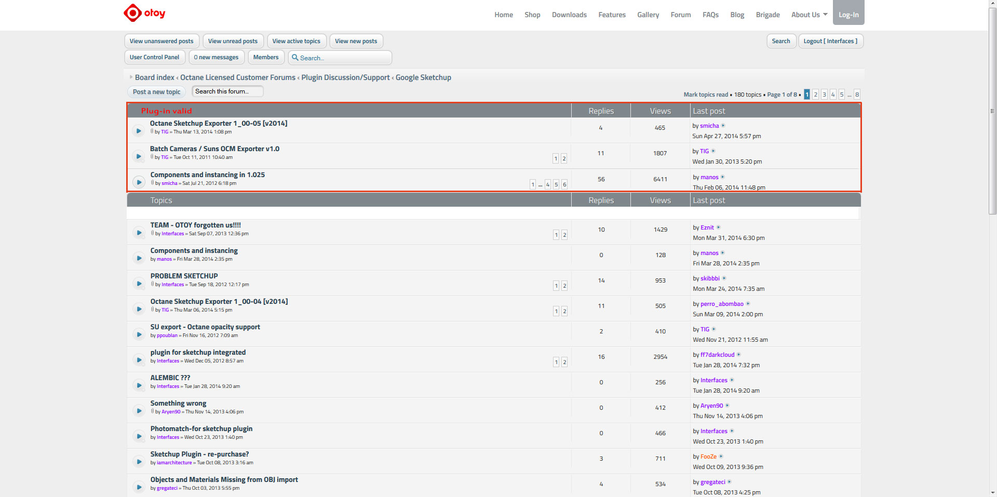This screenshot has height=497, width=997.
Task: Click topic icon beside Components and instancing in 1.025
Action: click(x=139, y=182)
